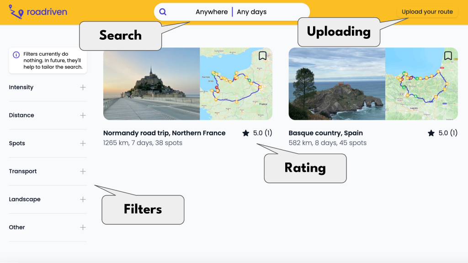Image resolution: width=468 pixels, height=263 pixels.
Task: Click the info icon in filters notice
Action: pyautogui.click(x=16, y=54)
